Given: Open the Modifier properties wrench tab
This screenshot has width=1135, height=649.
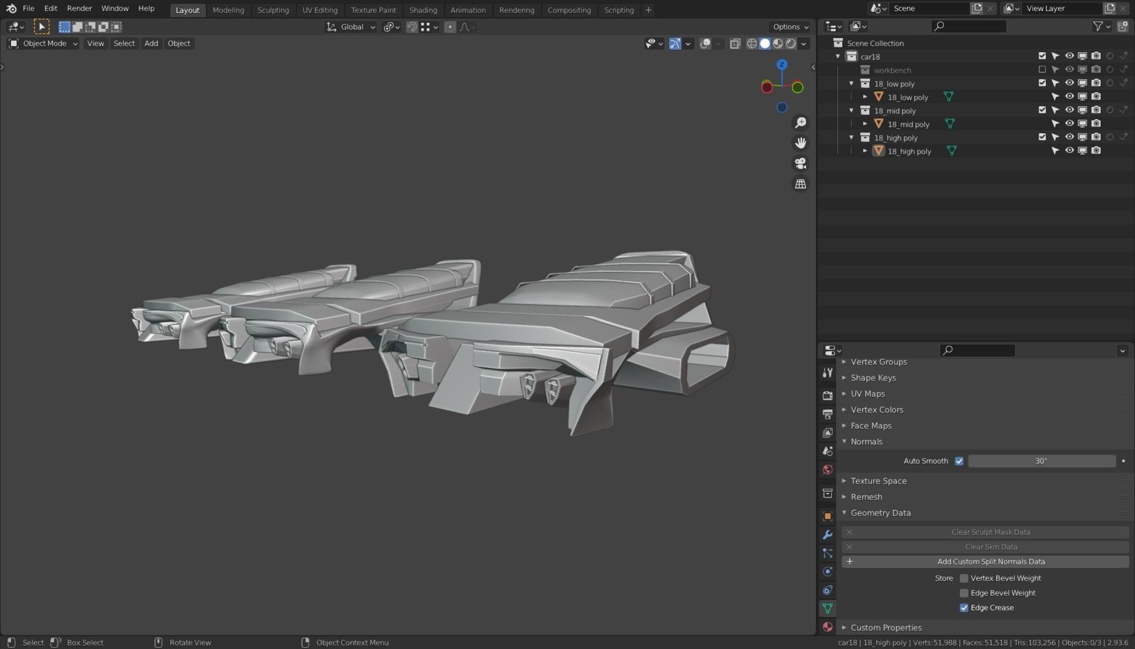Looking at the screenshot, I should coord(828,535).
